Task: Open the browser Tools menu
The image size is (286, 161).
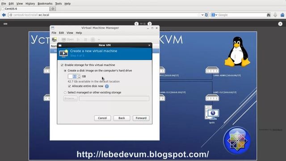Action: tap(59, 4)
